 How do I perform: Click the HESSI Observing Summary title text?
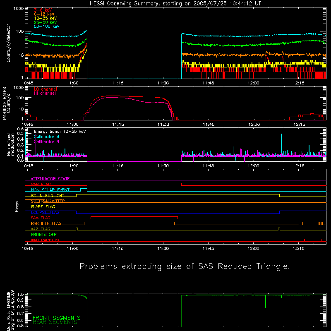175,4
